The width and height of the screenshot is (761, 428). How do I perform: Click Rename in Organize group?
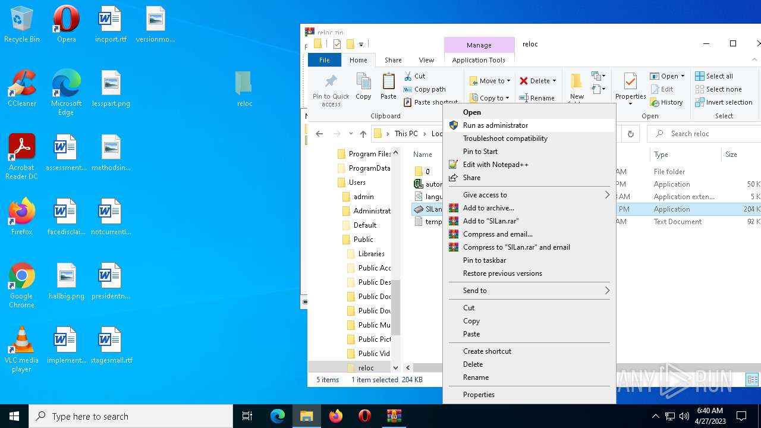tap(537, 98)
